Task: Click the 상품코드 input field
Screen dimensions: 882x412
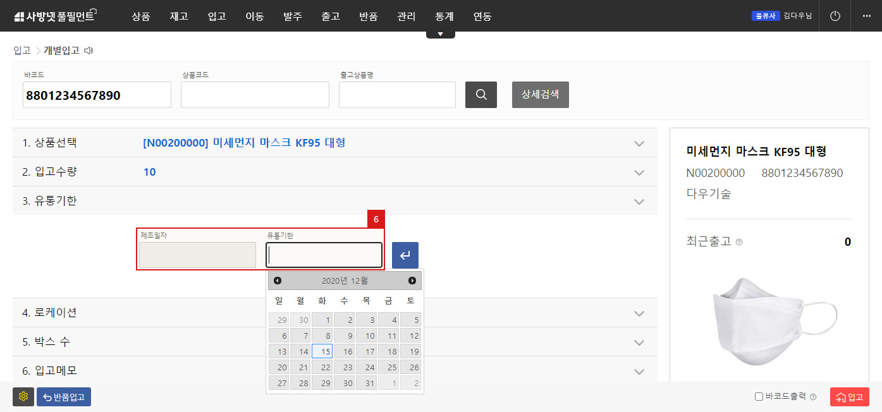Action: (x=255, y=95)
